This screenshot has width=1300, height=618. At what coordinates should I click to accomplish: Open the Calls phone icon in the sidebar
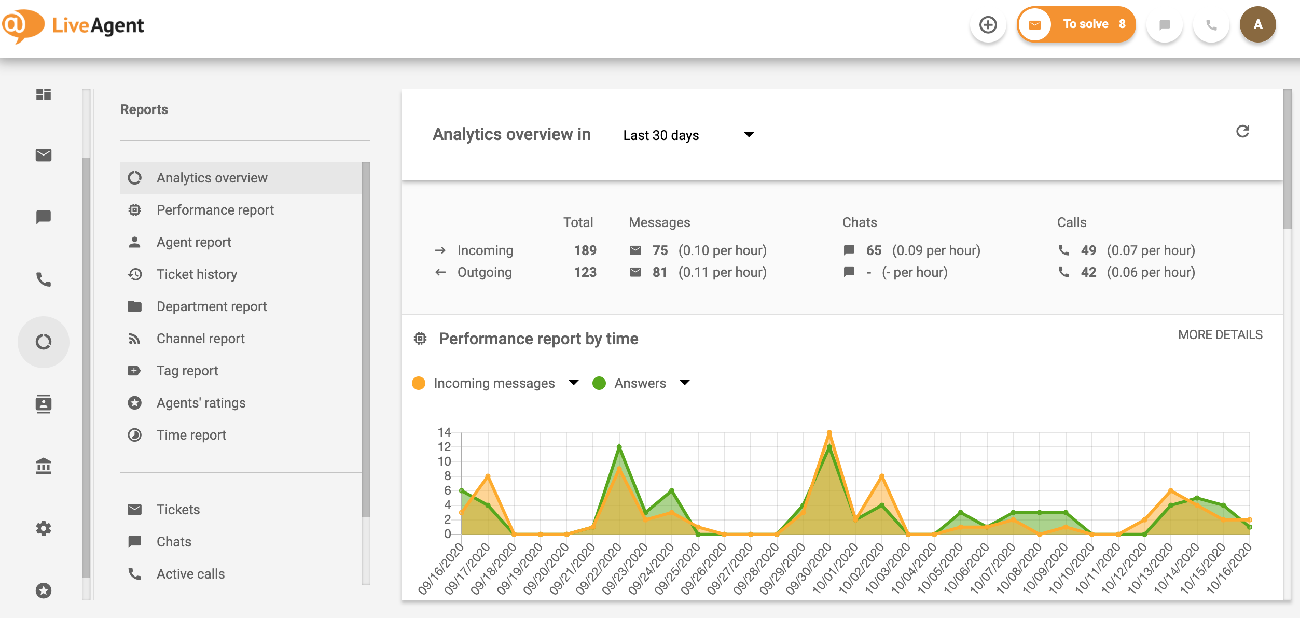(x=44, y=280)
